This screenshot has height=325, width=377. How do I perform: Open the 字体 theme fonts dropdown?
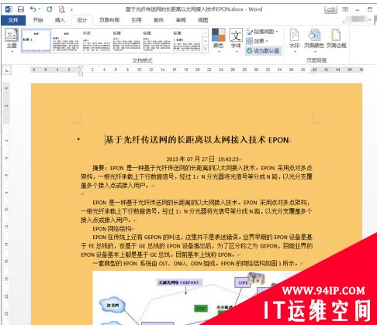pos(236,40)
